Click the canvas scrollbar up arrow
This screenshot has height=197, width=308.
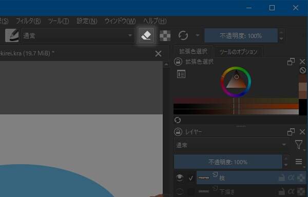click(x=166, y=64)
